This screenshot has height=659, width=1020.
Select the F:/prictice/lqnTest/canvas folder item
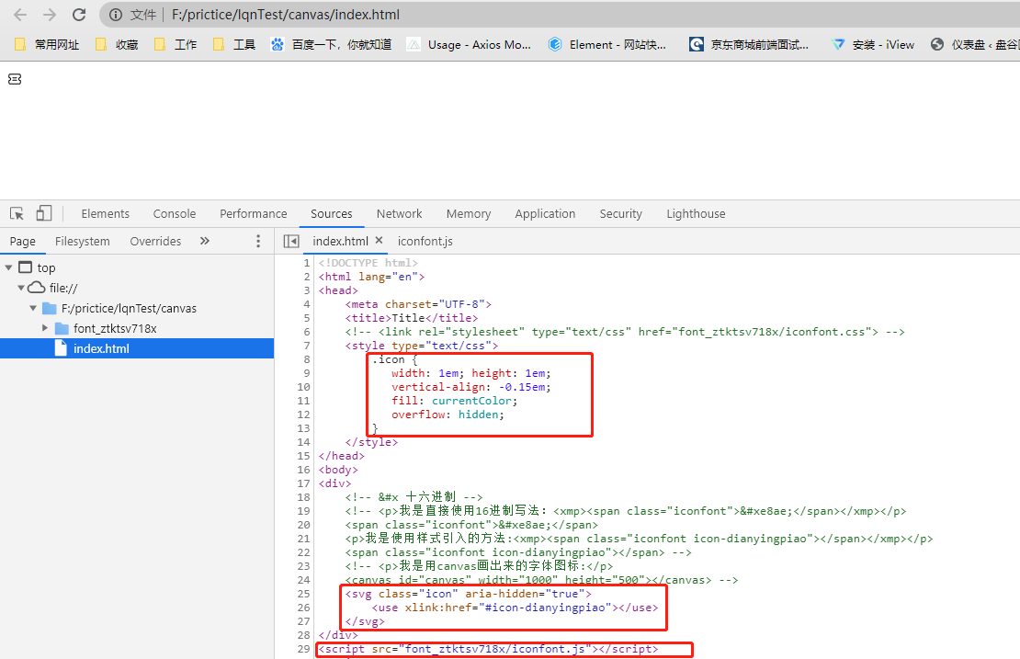(129, 308)
